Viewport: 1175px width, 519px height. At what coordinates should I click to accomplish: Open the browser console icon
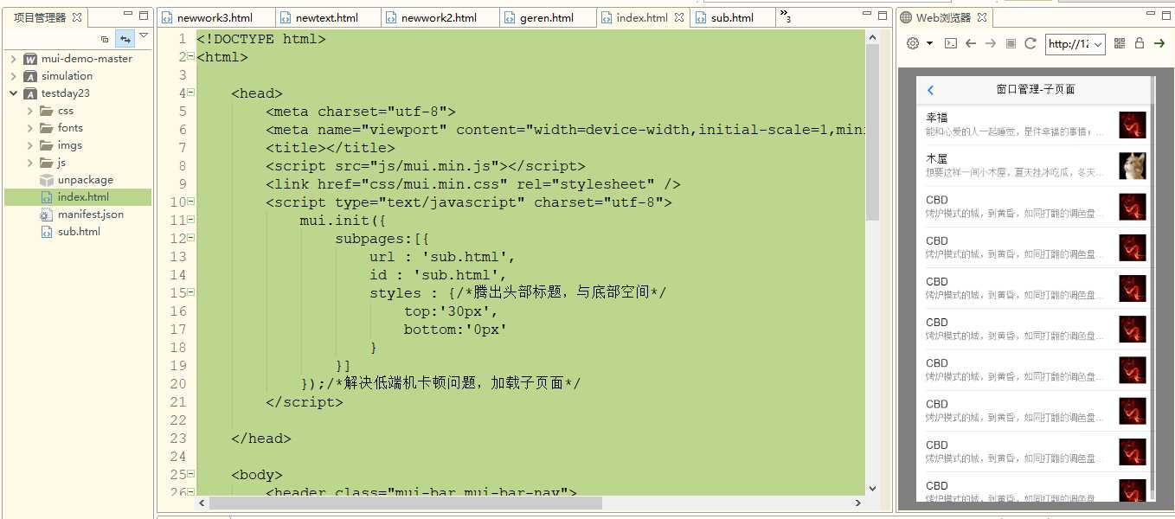point(950,43)
